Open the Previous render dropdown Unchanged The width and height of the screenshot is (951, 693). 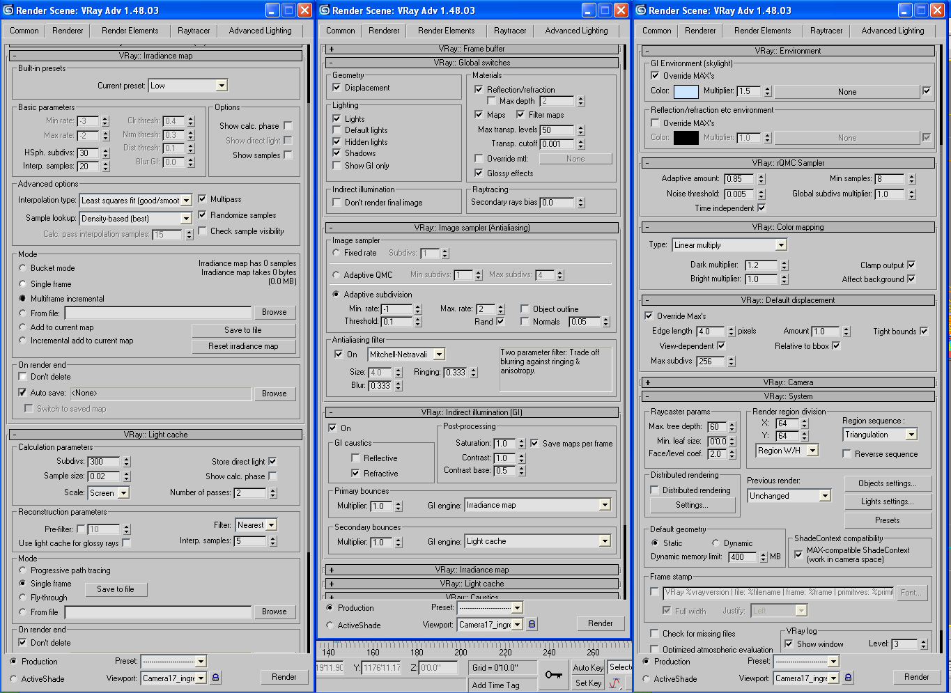click(789, 496)
